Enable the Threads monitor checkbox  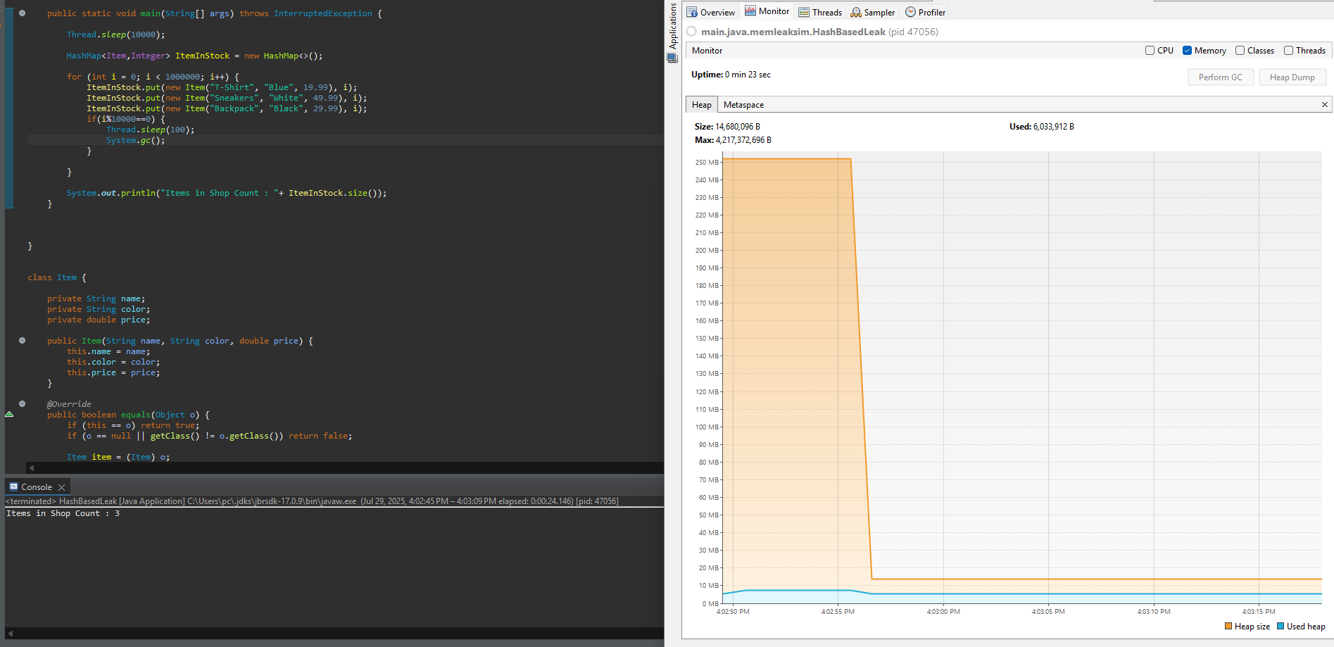tap(1288, 51)
